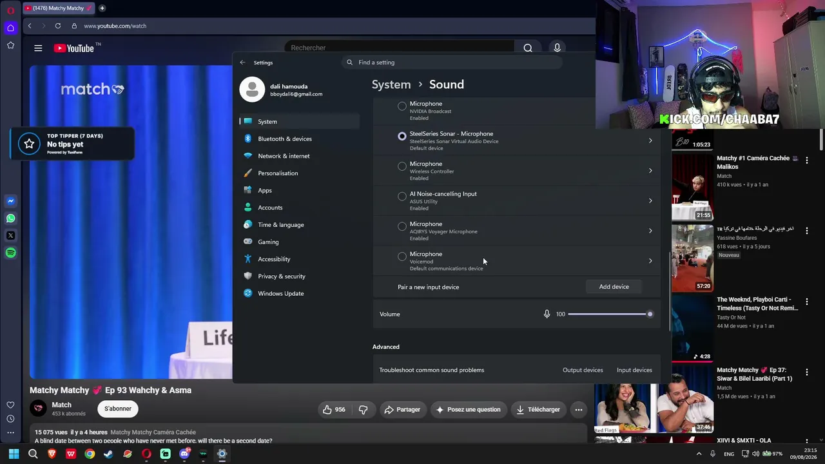Open Wireless Controller microphone properties chevron
This screenshot has height=464, width=825.
click(x=650, y=171)
